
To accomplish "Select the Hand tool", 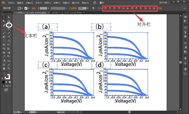I will 4,68.
